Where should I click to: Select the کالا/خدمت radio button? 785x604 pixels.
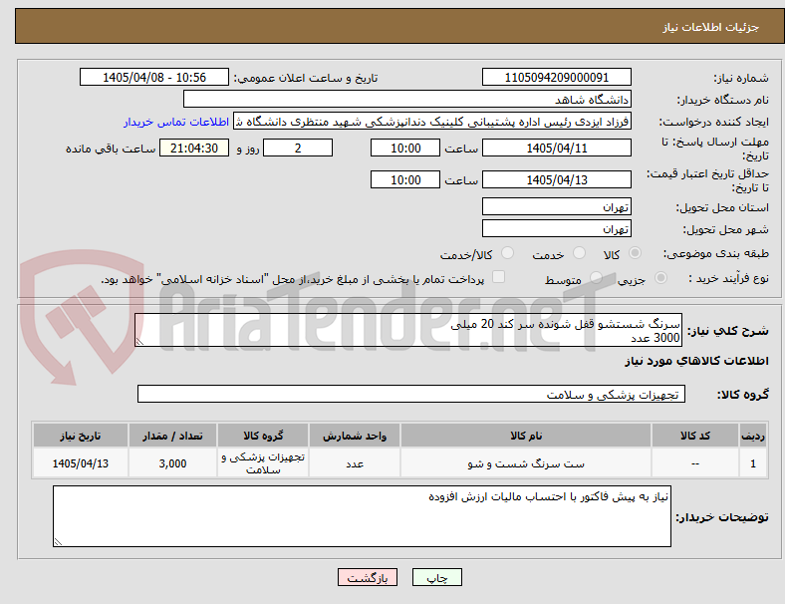click(x=508, y=253)
